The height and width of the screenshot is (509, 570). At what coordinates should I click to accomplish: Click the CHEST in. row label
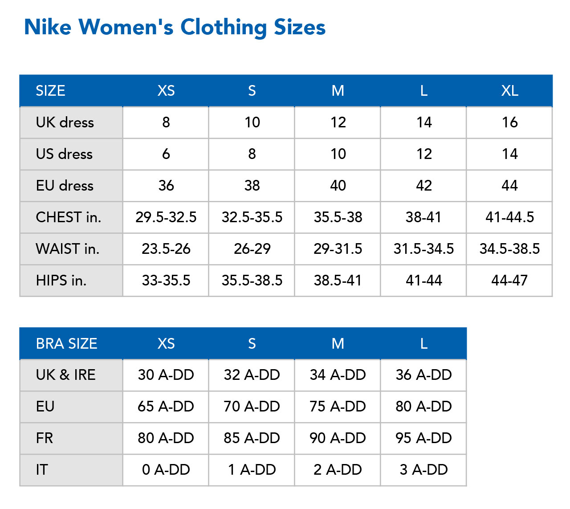tap(68, 217)
